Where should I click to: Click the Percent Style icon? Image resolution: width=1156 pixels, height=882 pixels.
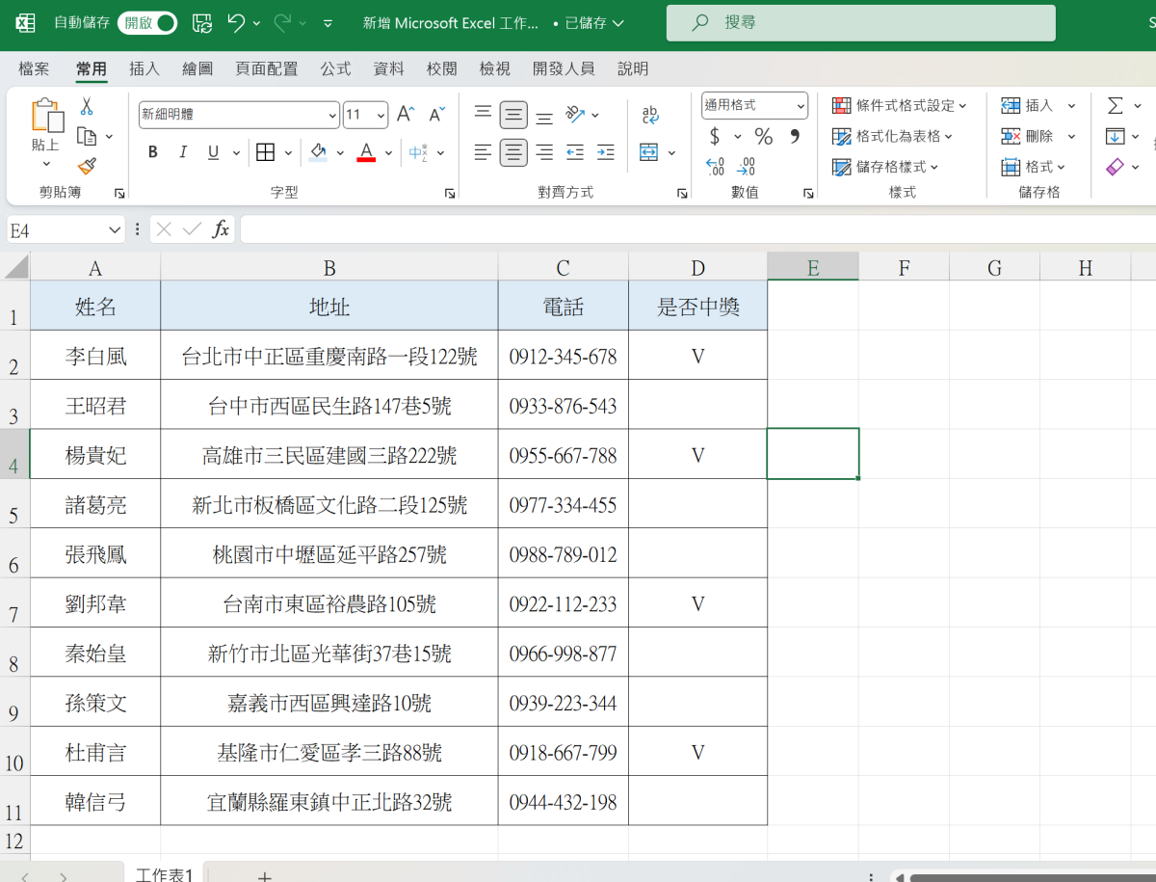(763, 136)
